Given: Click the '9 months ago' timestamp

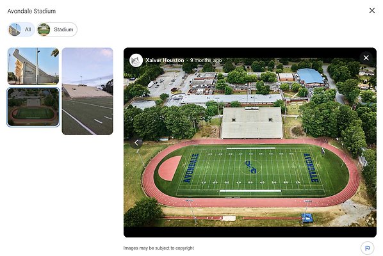Looking at the screenshot, I should (x=206, y=60).
